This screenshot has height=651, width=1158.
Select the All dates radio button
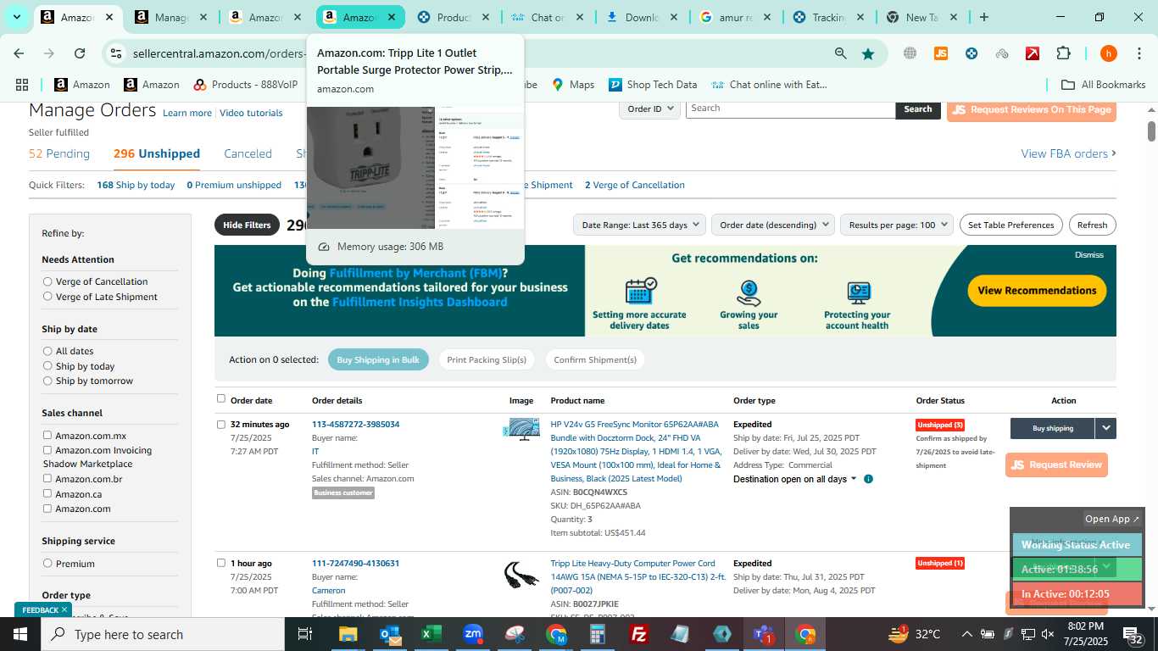coord(47,351)
